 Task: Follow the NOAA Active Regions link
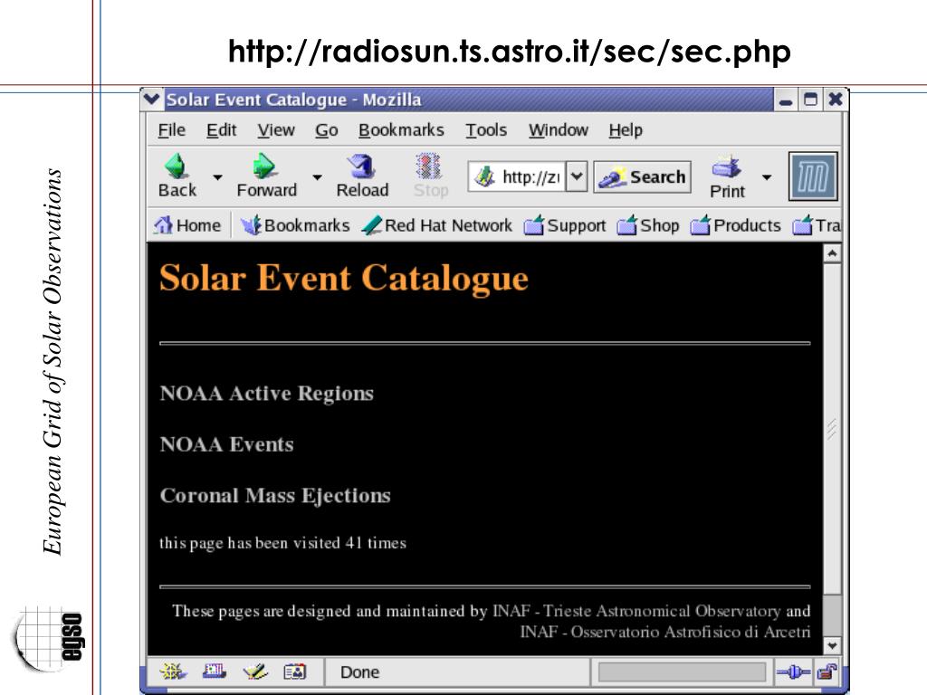pyautogui.click(x=267, y=393)
